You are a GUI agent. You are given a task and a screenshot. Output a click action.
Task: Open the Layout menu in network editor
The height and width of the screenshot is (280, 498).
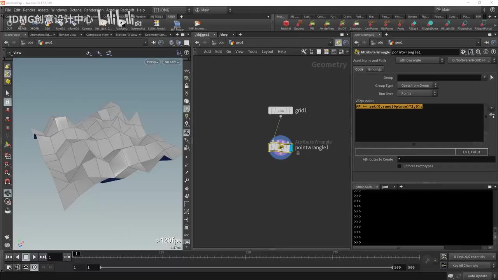point(267,52)
